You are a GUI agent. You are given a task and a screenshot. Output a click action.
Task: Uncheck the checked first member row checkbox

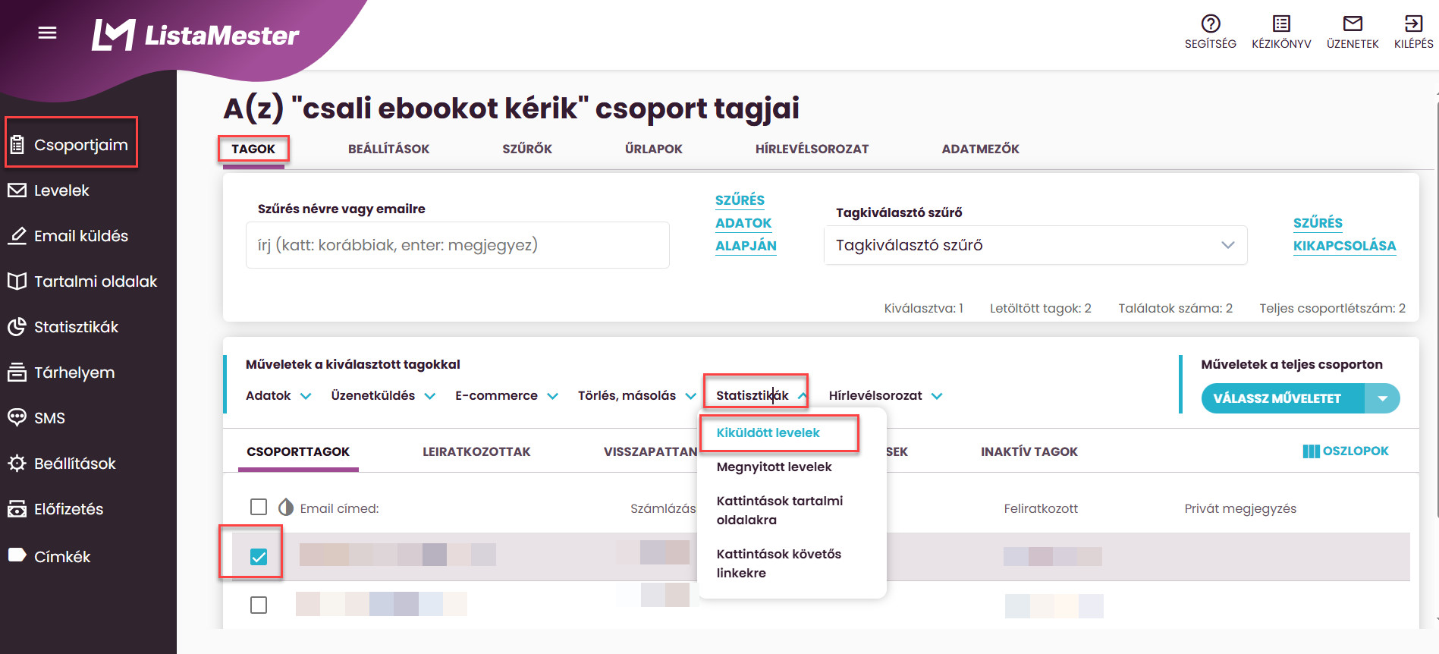(259, 557)
